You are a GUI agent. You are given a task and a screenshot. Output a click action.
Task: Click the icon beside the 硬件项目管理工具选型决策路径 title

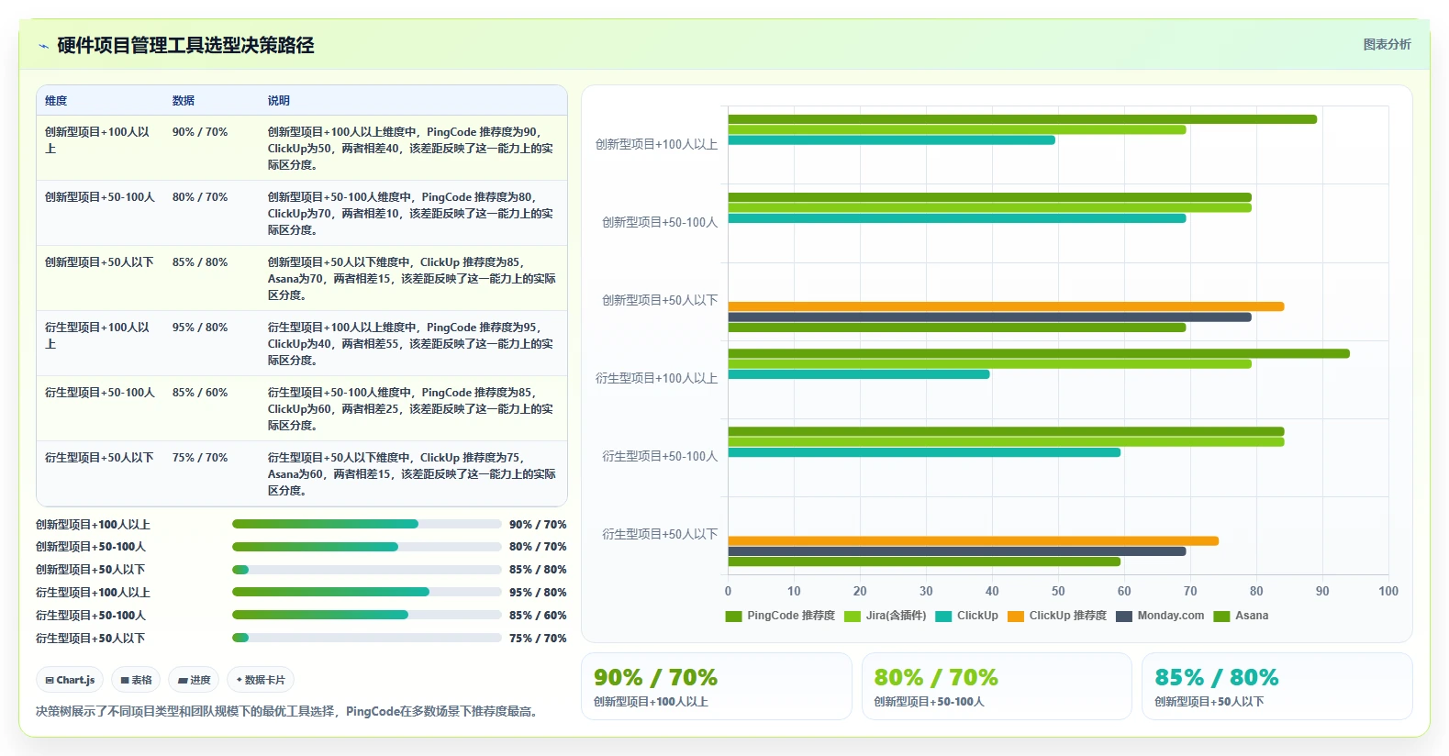(x=43, y=46)
